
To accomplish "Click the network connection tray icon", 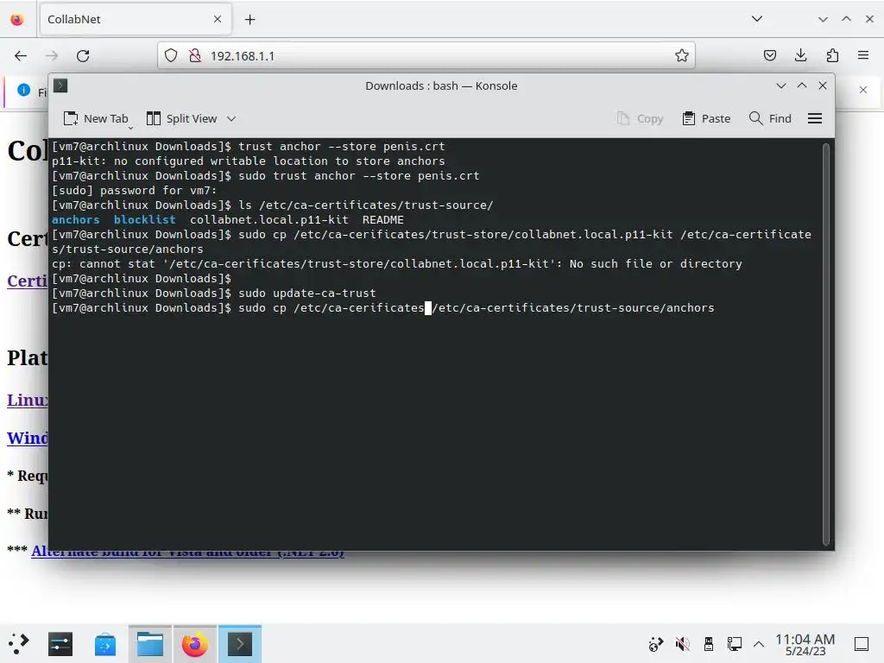I will click(734, 644).
